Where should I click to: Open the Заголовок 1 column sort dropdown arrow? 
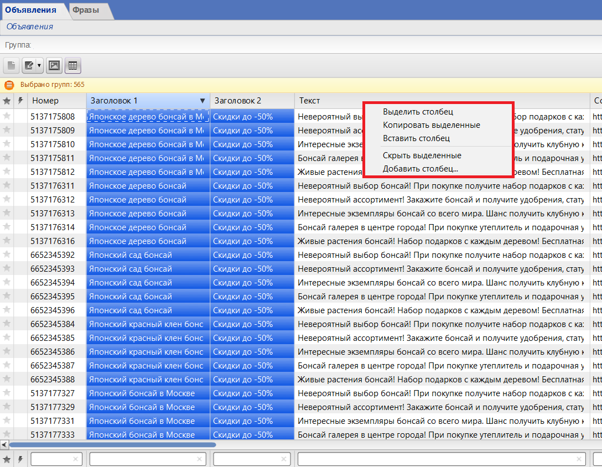[x=202, y=101]
